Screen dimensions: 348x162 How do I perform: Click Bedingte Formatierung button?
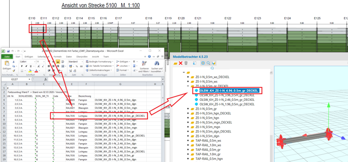[100, 62]
